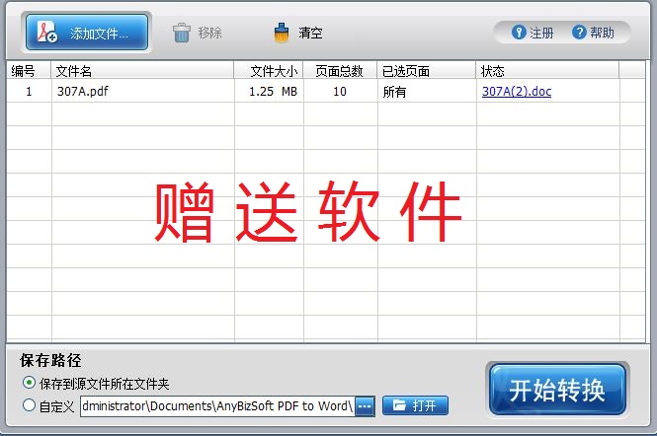657x436 pixels.
Task: Click row number 1 cell
Action: click(x=29, y=91)
